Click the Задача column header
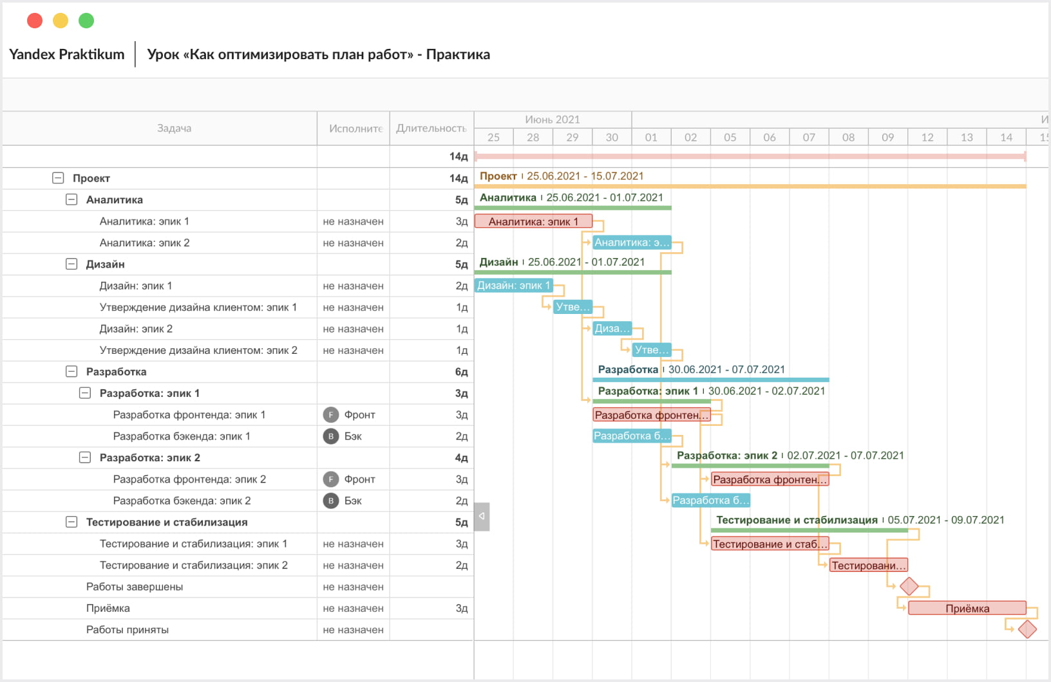 [x=174, y=128]
